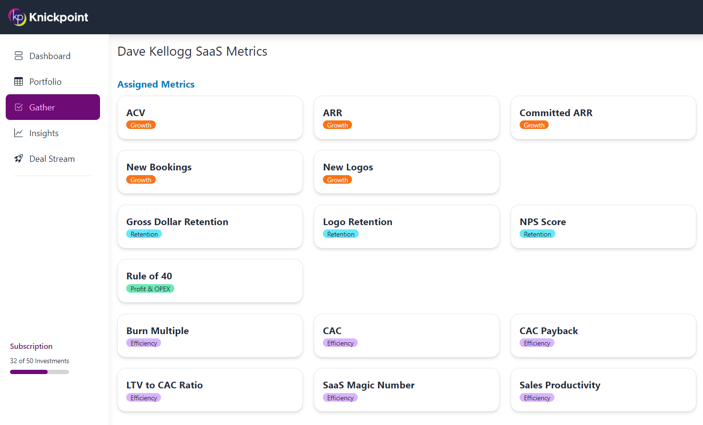Image resolution: width=703 pixels, height=425 pixels.
Task: Click Efficiency tag under Burn Multiple
Action: 143,343
